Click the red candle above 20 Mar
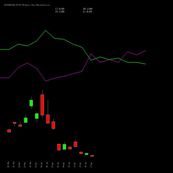This screenshot has width=173, height=173. click(x=9, y=131)
